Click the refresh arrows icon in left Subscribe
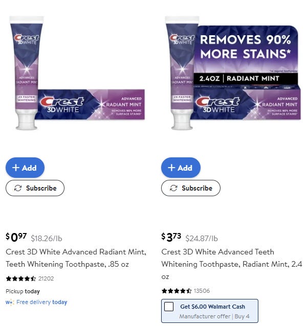Screen dimensions: 308x326 pyautogui.click(x=18, y=188)
